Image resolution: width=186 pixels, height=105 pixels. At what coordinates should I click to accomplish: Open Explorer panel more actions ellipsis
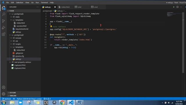37,7
